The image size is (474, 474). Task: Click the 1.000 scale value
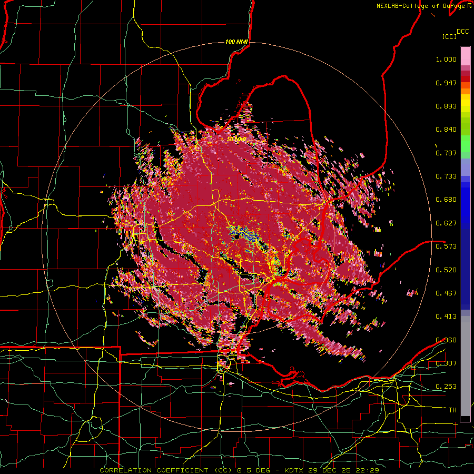[446, 60]
